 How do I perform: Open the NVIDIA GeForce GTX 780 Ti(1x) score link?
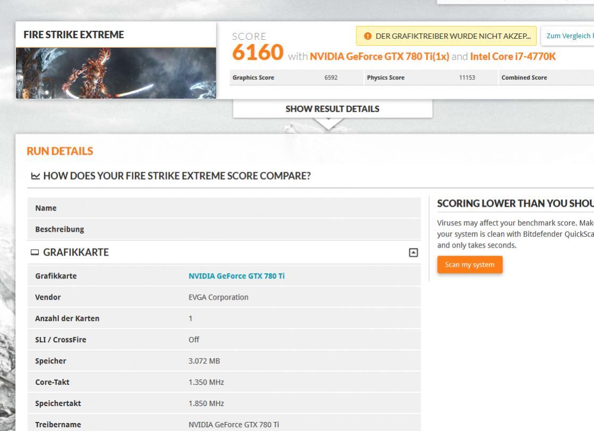(x=379, y=56)
